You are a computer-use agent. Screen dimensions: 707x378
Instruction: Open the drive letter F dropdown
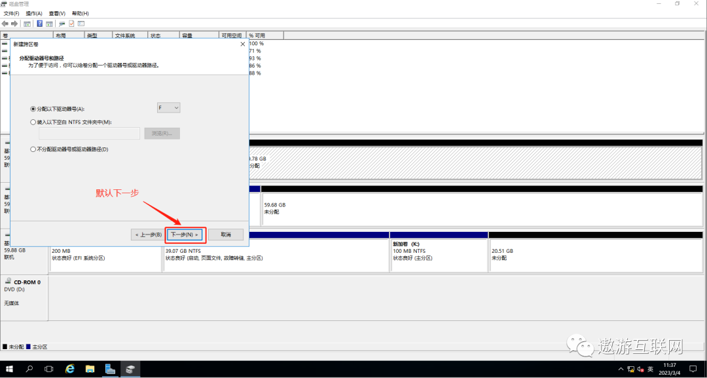168,108
